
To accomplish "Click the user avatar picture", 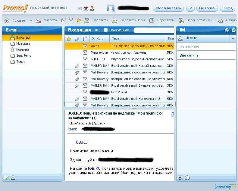I will pyautogui.click(x=111, y=8).
